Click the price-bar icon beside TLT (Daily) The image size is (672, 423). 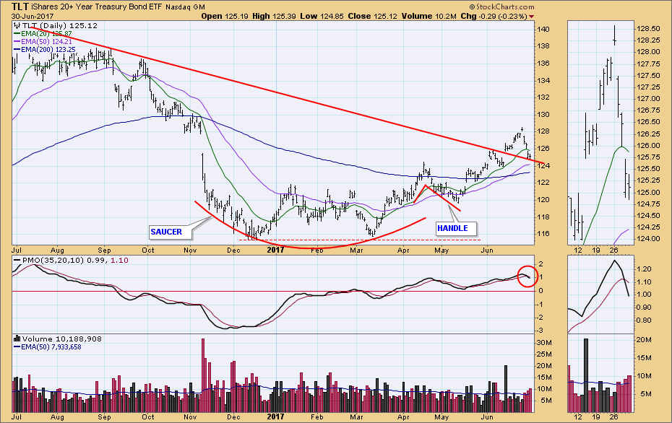pyautogui.click(x=17, y=26)
